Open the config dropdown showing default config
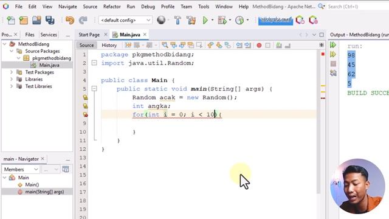The height and width of the screenshot is (219, 389). click(x=125, y=20)
